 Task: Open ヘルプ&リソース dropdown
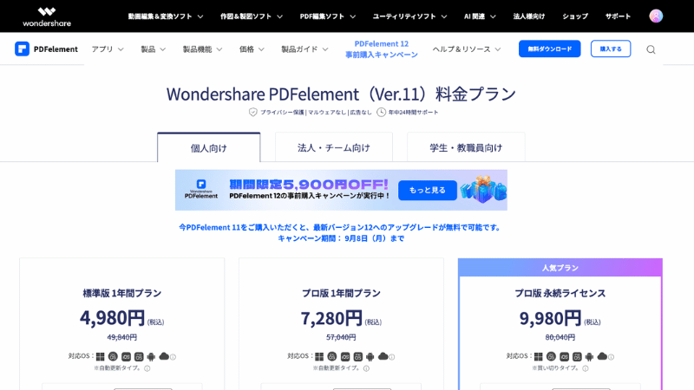pyautogui.click(x=467, y=49)
